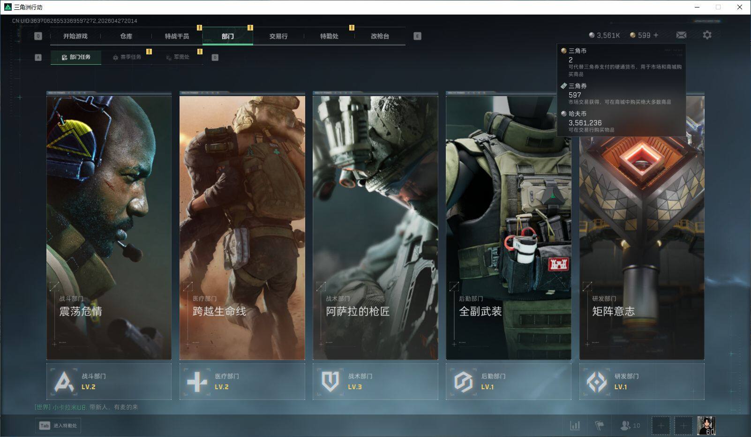Click the 599 gold coin balance

point(640,35)
